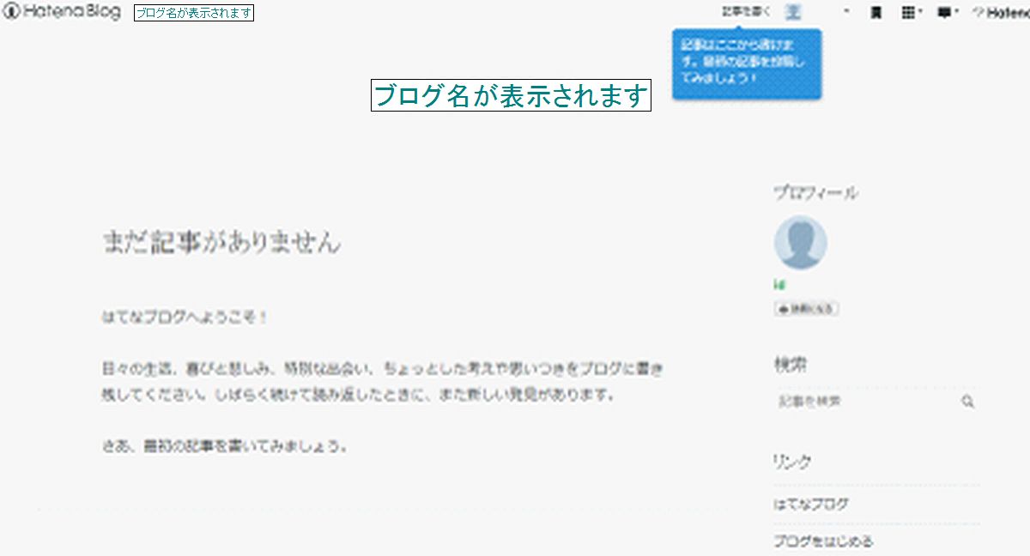Screen dimensions: 1030x556
Task: Click your profile avatar icon in top bar
Action: coord(794,11)
